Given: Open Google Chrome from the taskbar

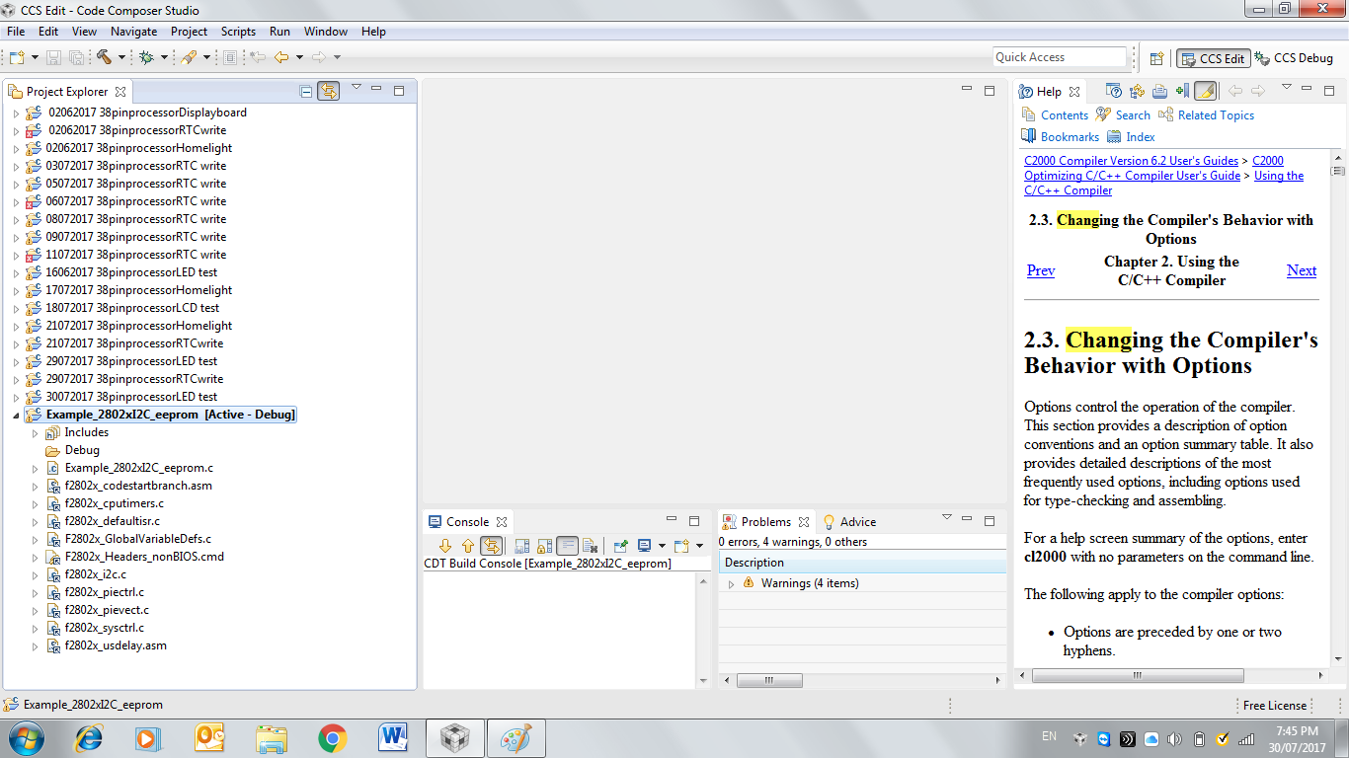Looking at the screenshot, I should tap(332, 737).
